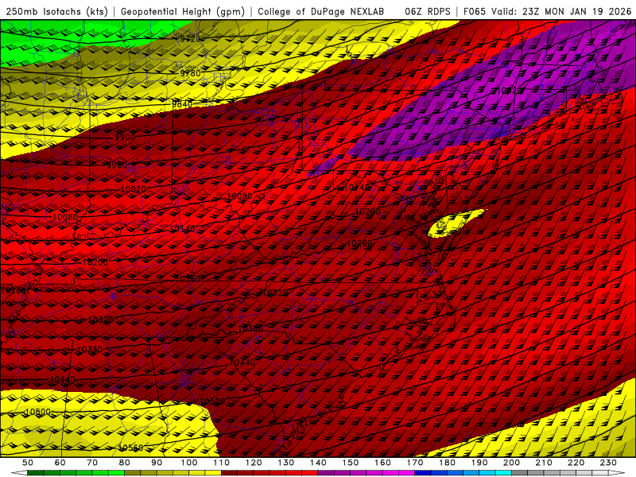Select the 150 value on the color scale

point(351,463)
